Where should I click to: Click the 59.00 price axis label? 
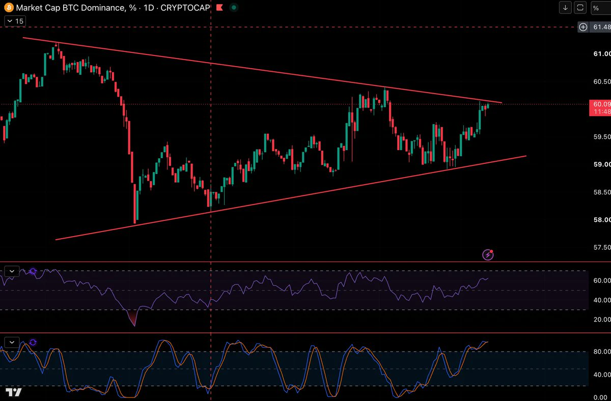602,164
